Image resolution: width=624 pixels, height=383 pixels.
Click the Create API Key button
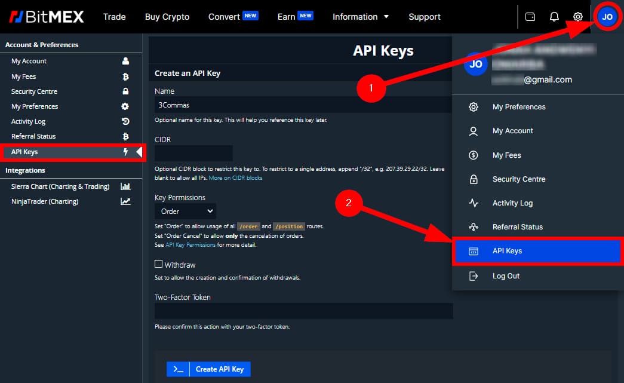[208, 369]
